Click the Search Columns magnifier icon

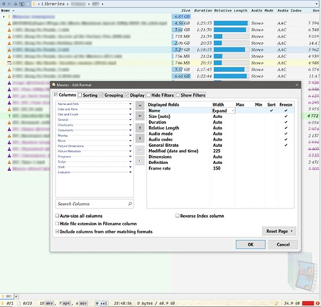coord(130,204)
